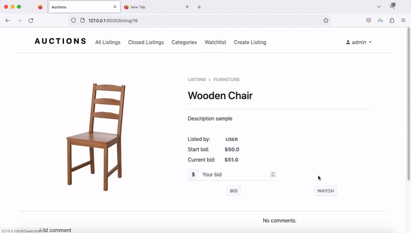The image size is (411, 233).
Task: Reload the current page
Action: pyautogui.click(x=31, y=21)
